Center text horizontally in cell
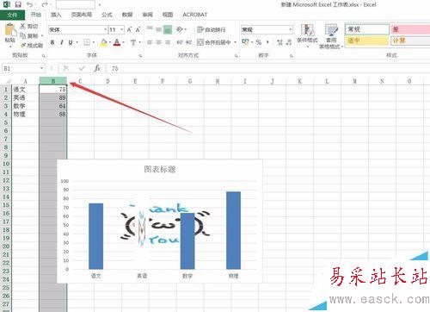 coord(158,42)
